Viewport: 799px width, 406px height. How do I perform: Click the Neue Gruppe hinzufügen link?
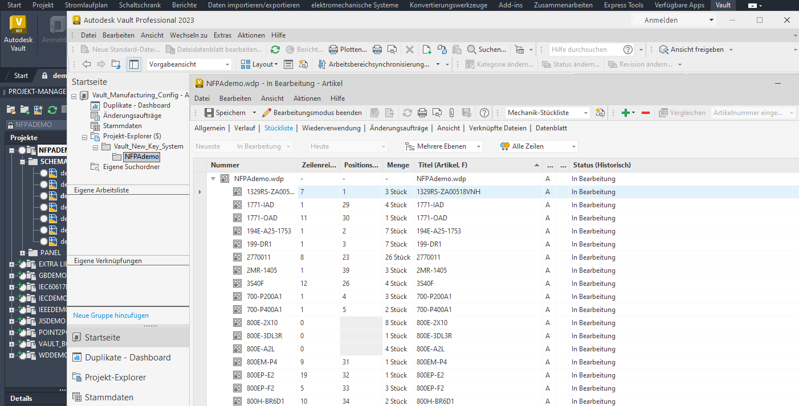point(111,315)
